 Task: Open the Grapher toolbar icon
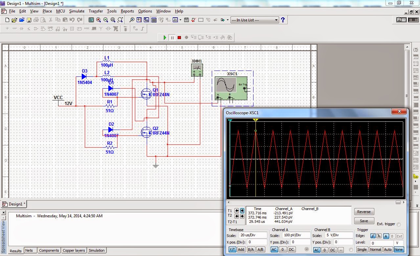[x=175, y=20]
